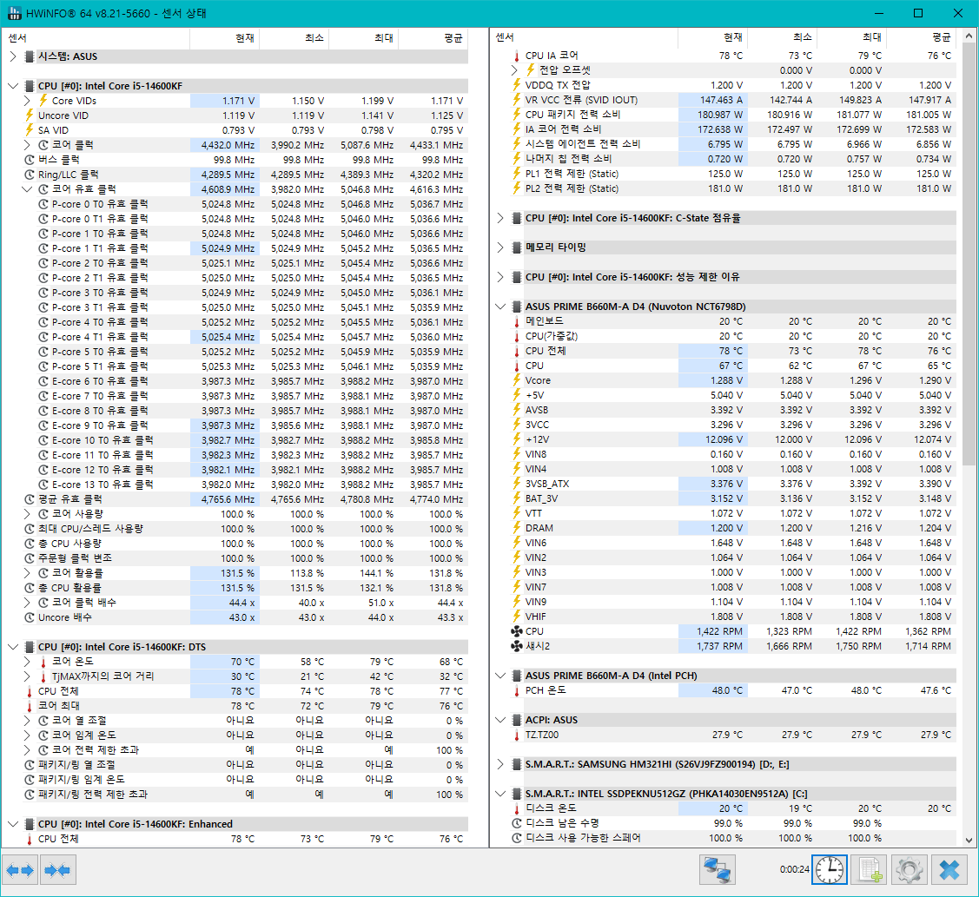The height and width of the screenshot is (897, 979).
Task: Click the lightning icon beside Uncore VID
Action: point(30,115)
